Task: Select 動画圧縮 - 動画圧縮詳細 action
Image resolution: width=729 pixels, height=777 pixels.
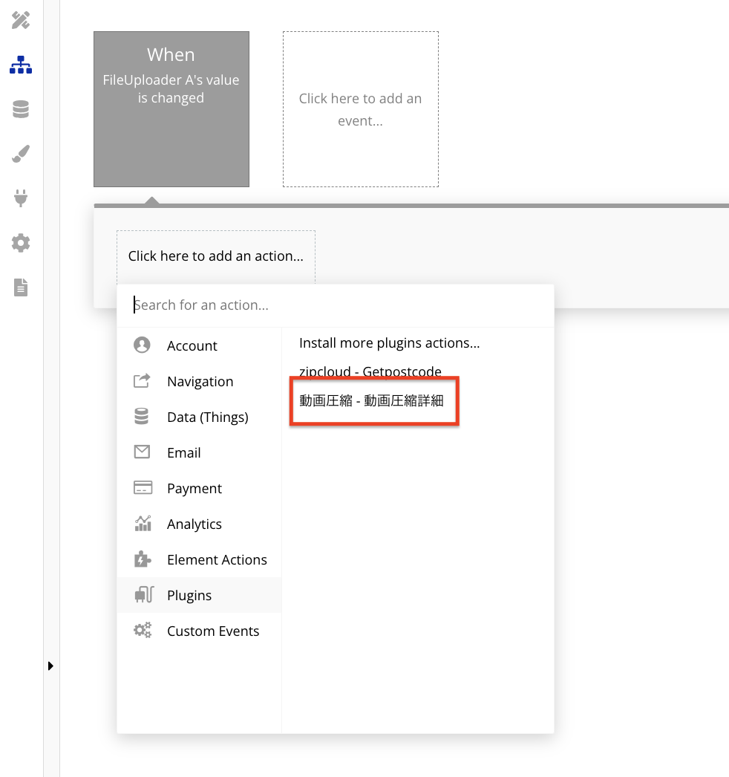Action: (x=371, y=400)
